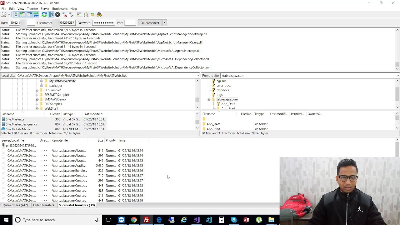Screen dimensions: 400x225
Task: Open the View menu
Action: coord(21,9)
